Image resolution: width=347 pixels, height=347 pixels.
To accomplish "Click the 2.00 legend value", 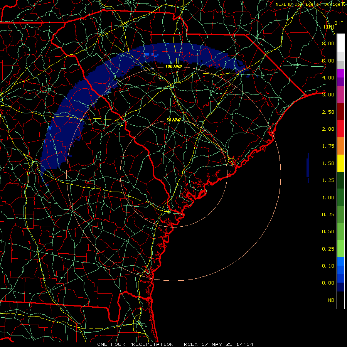I will pyautogui.click(x=328, y=129).
